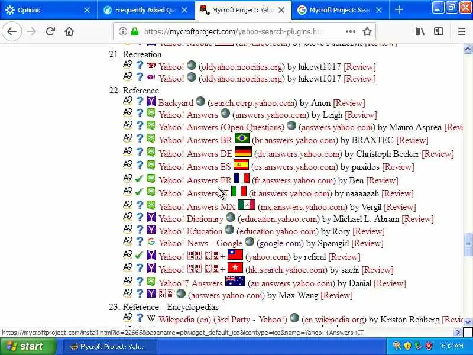Click the horizontal scrollbar right arrow
This screenshot has height=355, width=473.
pyautogui.click(x=458, y=333)
